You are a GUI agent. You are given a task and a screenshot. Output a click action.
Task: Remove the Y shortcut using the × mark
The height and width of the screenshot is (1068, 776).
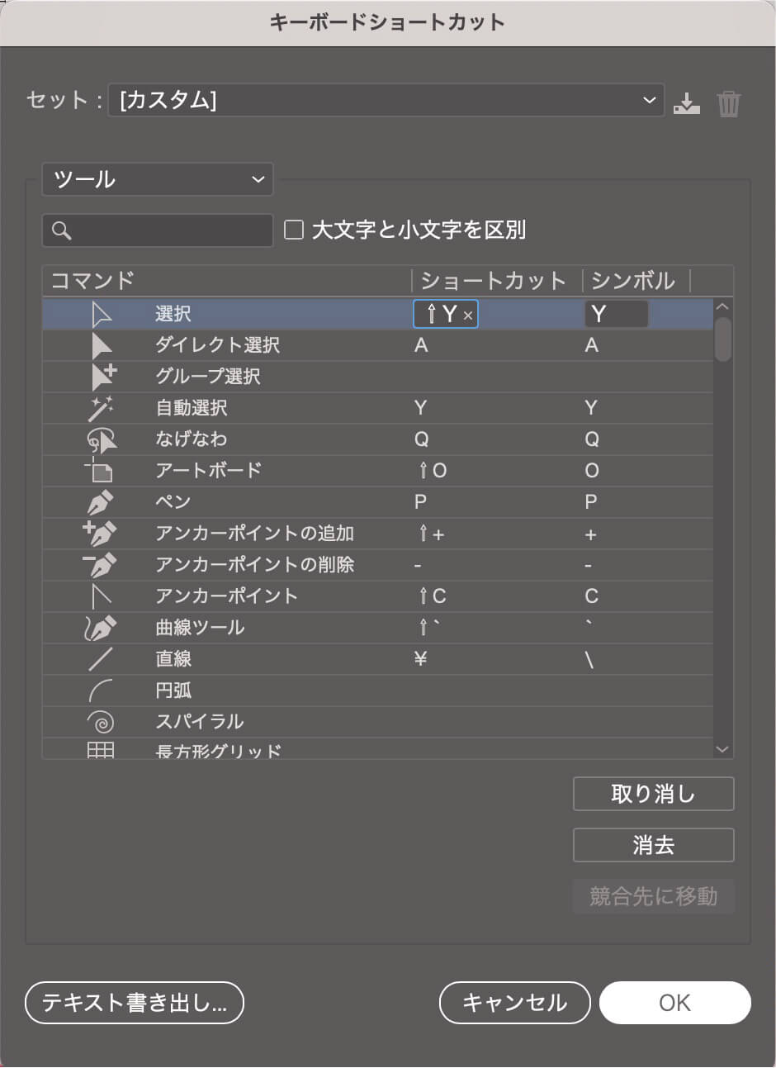point(467,315)
